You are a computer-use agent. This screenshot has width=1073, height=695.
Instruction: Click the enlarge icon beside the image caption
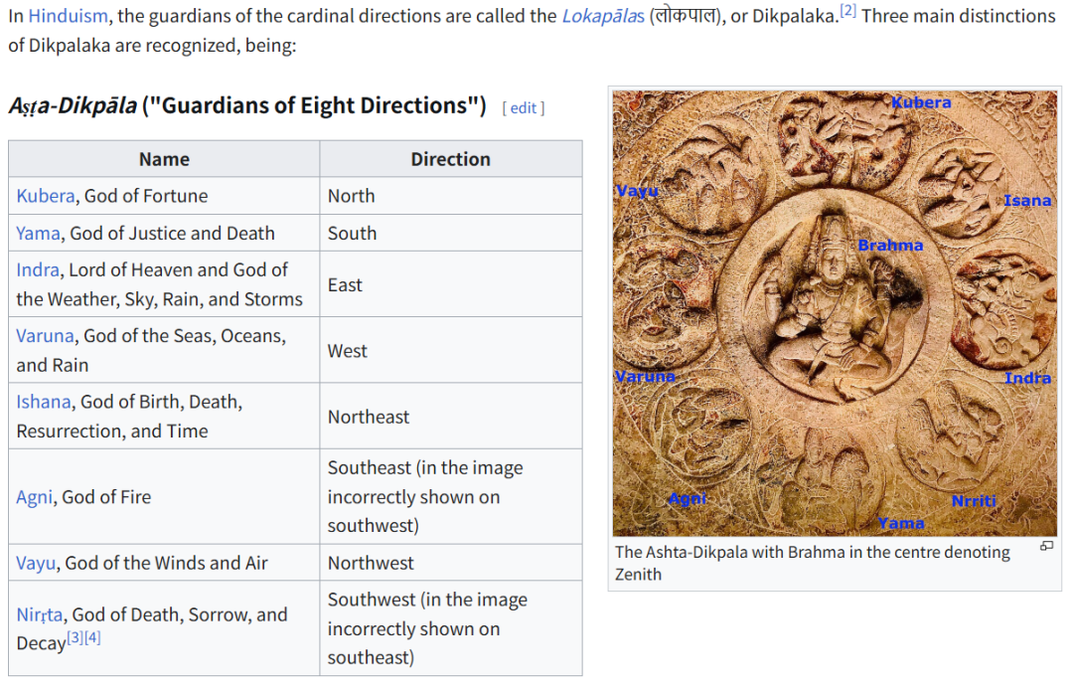[1046, 546]
